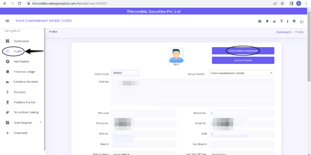Click the View Request icon
The width and height of the screenshot is (311, 155).
8,123
